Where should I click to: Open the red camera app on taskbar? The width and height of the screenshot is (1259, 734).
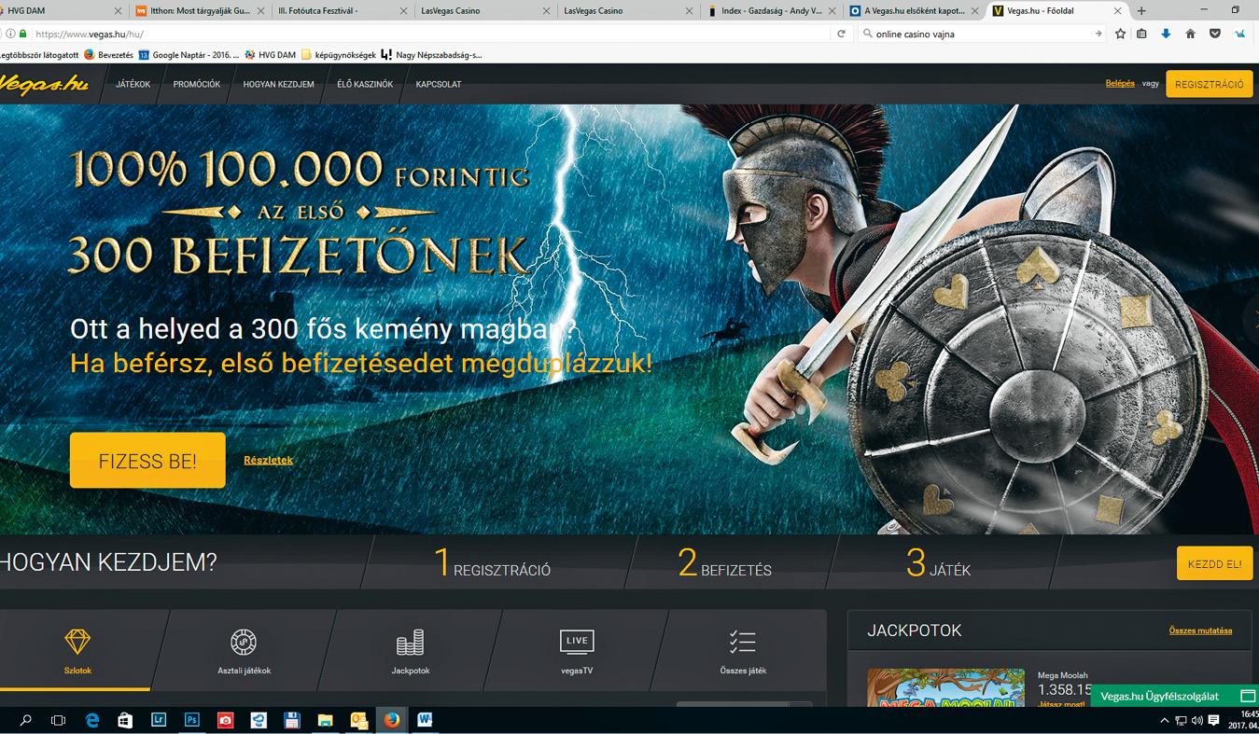click(225, 720)
